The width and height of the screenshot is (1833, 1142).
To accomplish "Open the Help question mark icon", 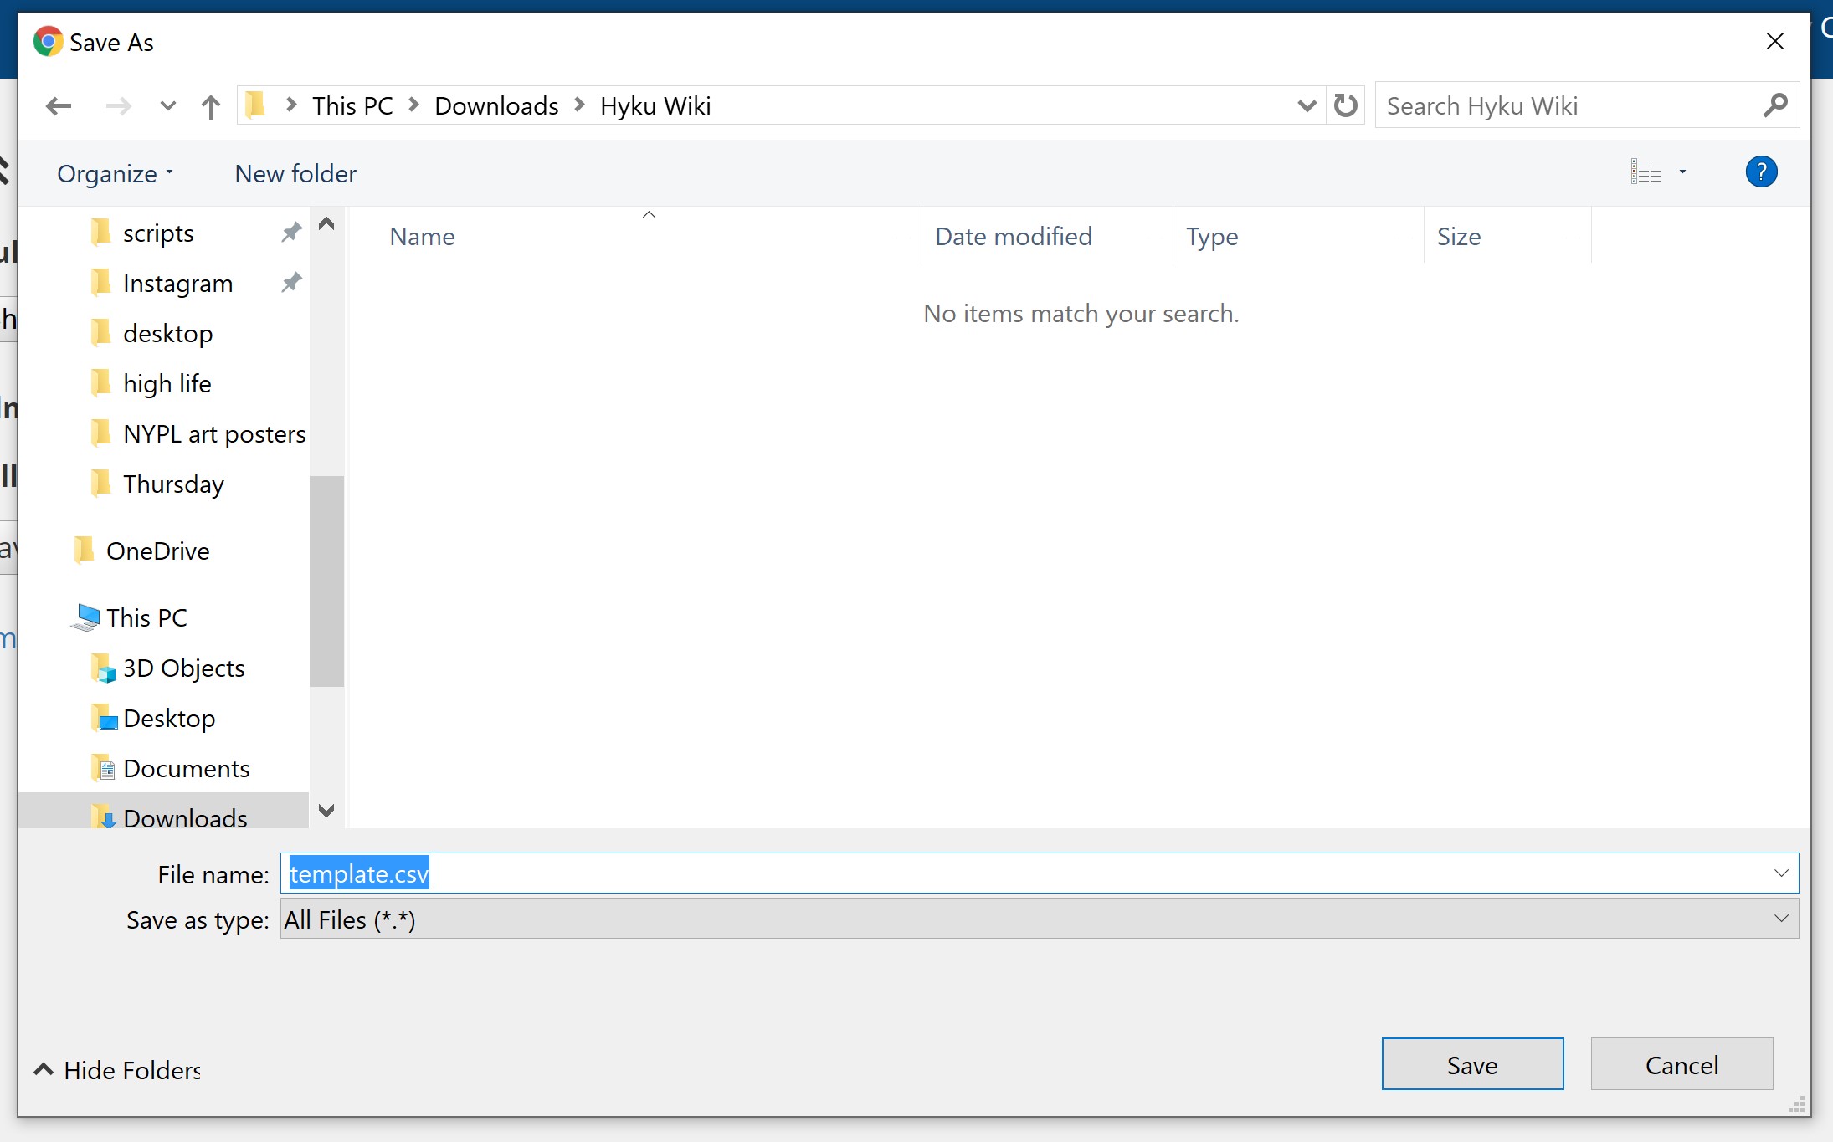I will tap(1761, 172).
